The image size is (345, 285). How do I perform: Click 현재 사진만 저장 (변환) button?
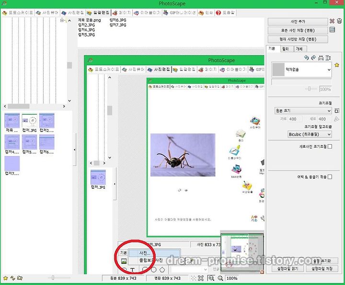[x=298, y=39]
